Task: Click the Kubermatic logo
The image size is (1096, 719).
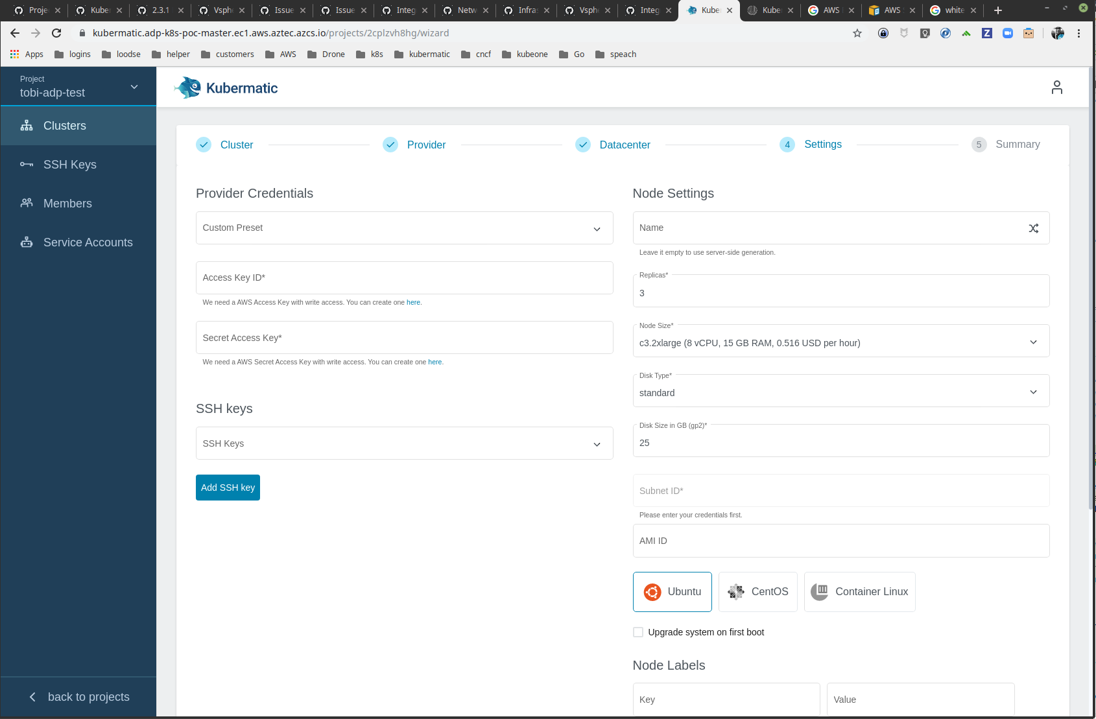Action: click(226, 88)
